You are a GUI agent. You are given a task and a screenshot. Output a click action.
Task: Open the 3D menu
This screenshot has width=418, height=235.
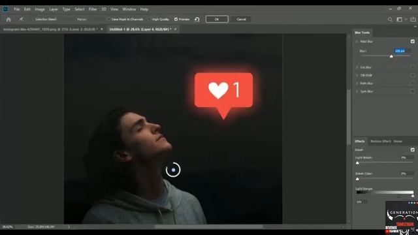pos(104,9)
